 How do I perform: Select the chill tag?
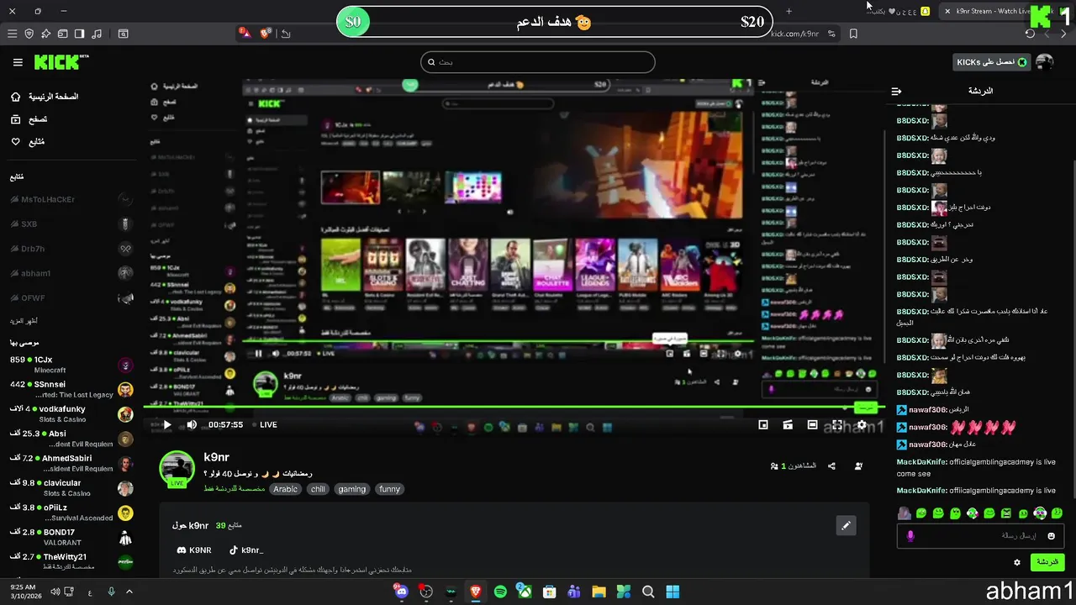point(318,489)
